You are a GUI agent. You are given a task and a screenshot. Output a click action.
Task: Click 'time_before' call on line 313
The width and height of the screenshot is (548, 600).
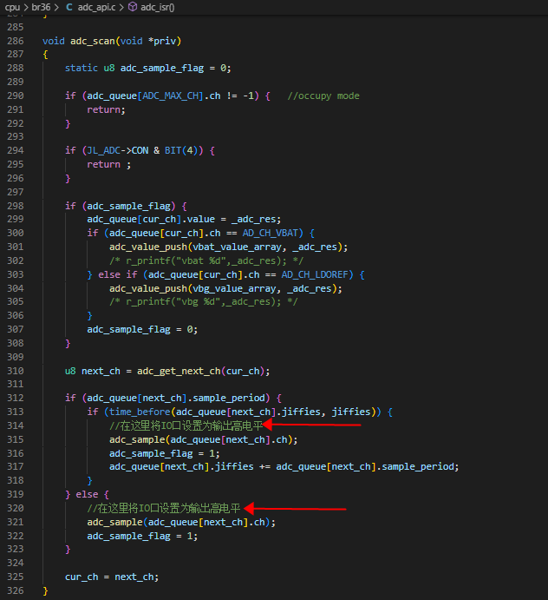click(140, 412)
